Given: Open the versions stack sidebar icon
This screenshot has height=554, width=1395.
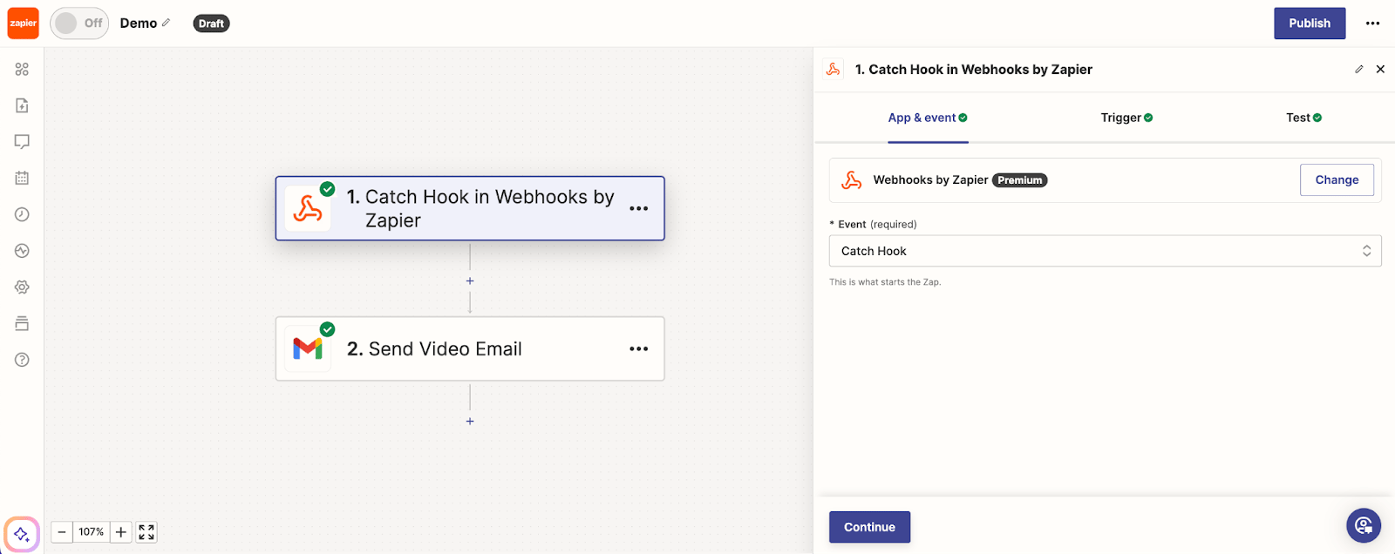Looking at the screenshot, I should point(22,323).
